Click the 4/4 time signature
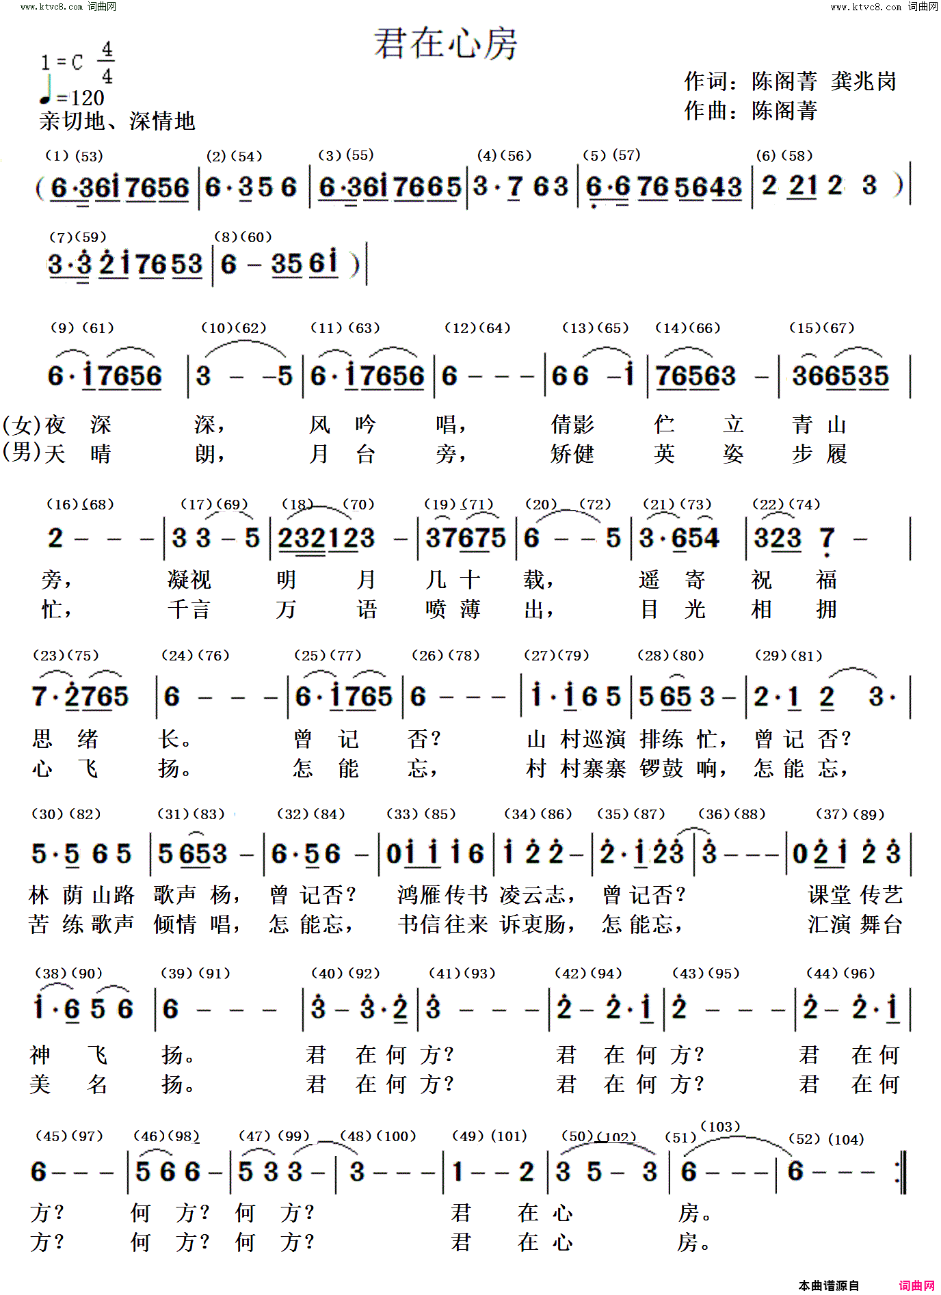The image size is (941, 1295). (x=107, y=62)
